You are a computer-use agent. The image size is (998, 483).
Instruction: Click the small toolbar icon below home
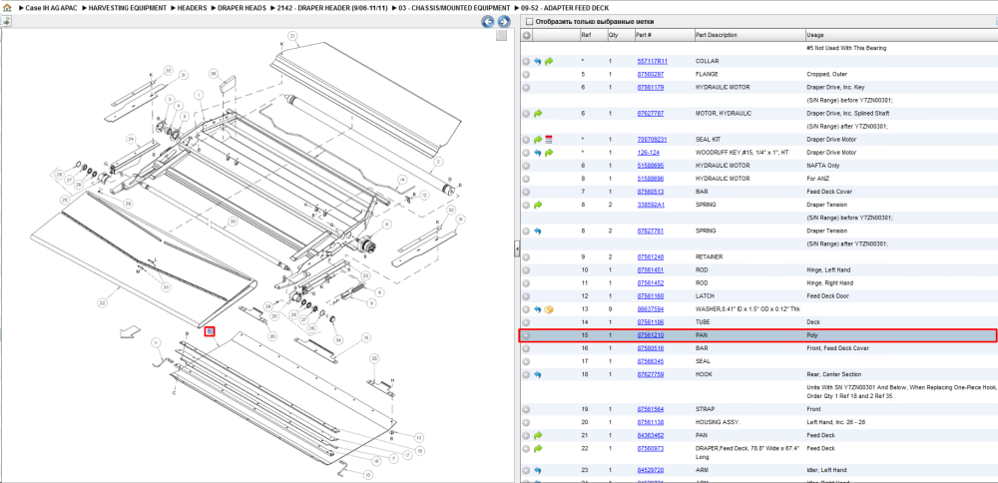click(6, 21)
